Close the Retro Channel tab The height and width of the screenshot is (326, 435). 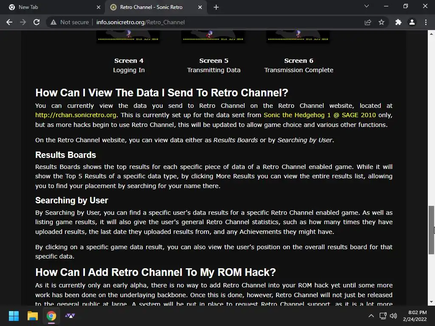[200, 7]
